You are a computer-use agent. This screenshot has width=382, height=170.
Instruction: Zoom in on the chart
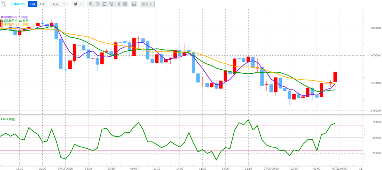pyautogui.click(x=91, y=4)
